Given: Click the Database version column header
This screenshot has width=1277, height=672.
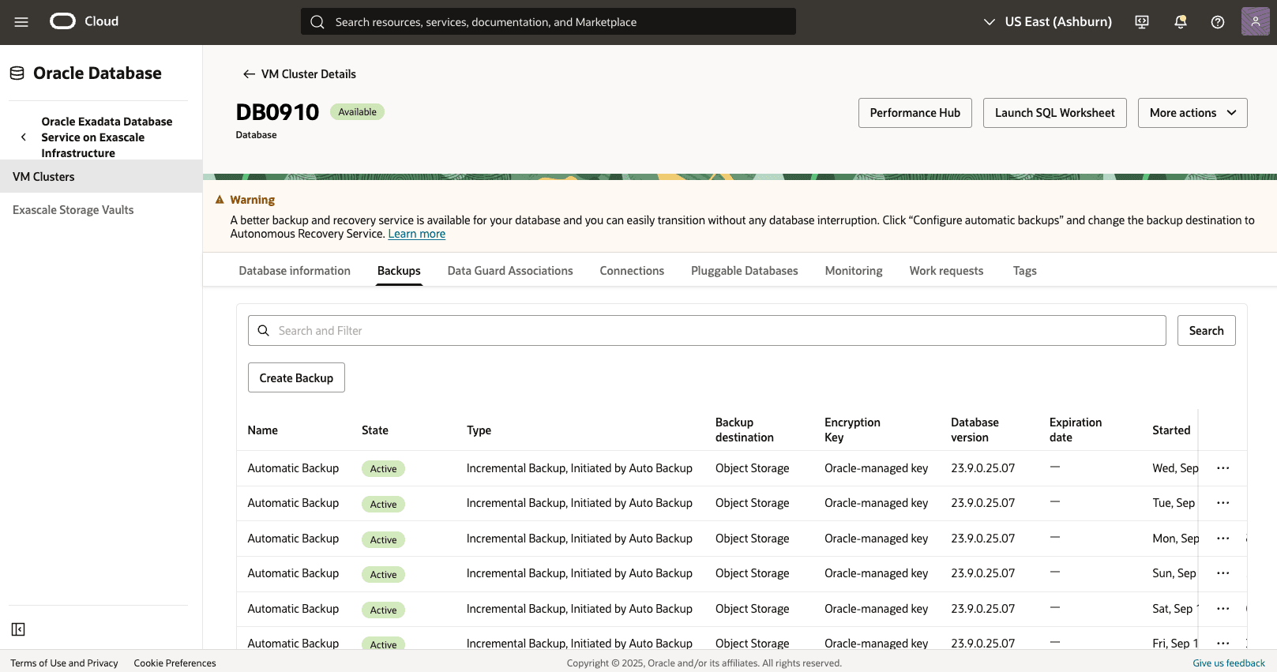Looking at the screenshot, I should [975, 430].
